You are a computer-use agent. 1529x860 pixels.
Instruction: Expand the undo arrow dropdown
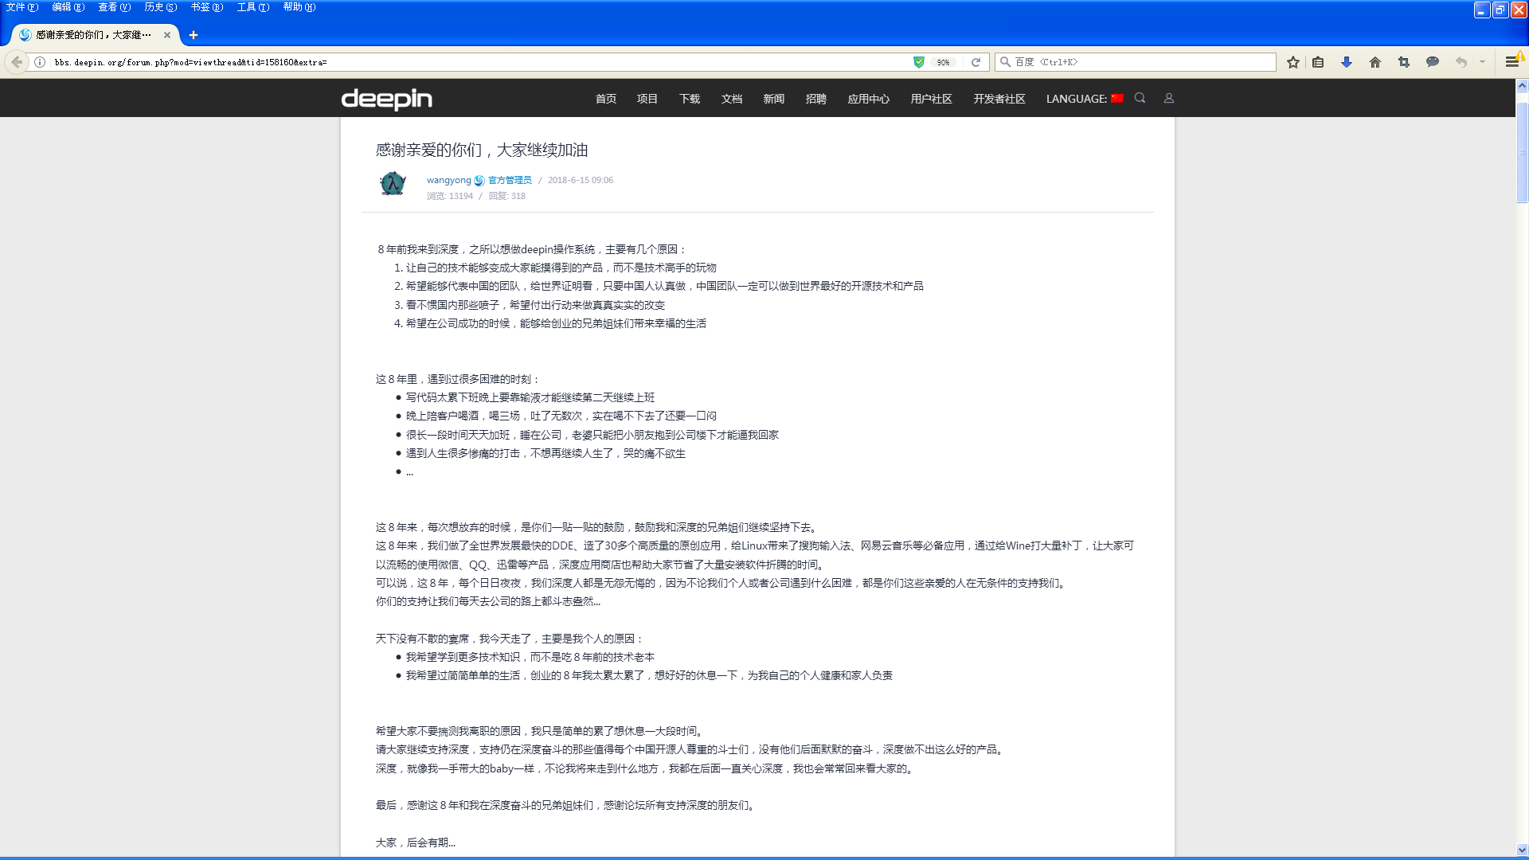click(1482, 62)
